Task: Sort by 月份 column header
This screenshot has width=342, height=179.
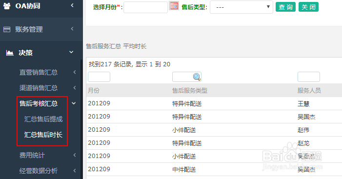Action: point(94,91)
